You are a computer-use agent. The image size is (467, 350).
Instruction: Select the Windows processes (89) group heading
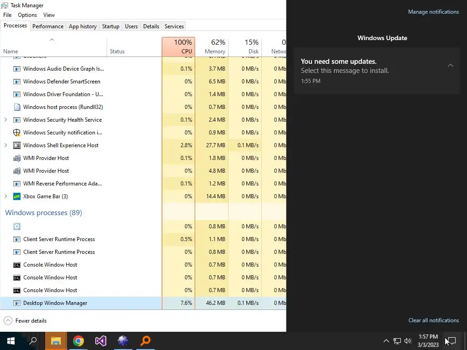[x=43, y=213]
